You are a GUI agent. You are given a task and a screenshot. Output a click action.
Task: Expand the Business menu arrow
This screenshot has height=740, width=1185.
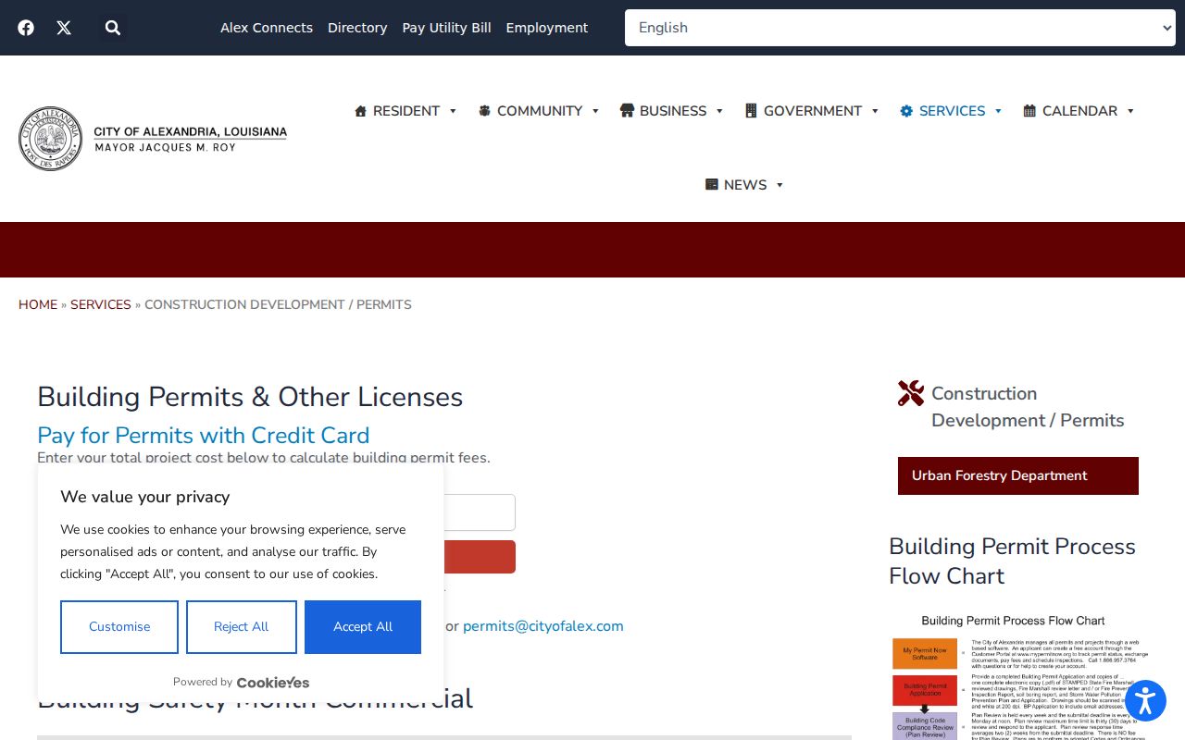point(719,111)
